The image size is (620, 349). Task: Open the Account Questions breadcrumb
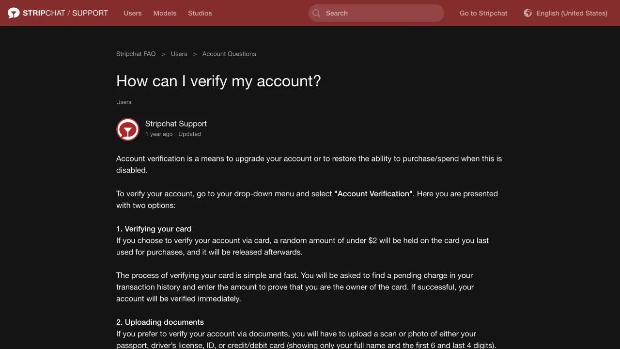(229, 54)
